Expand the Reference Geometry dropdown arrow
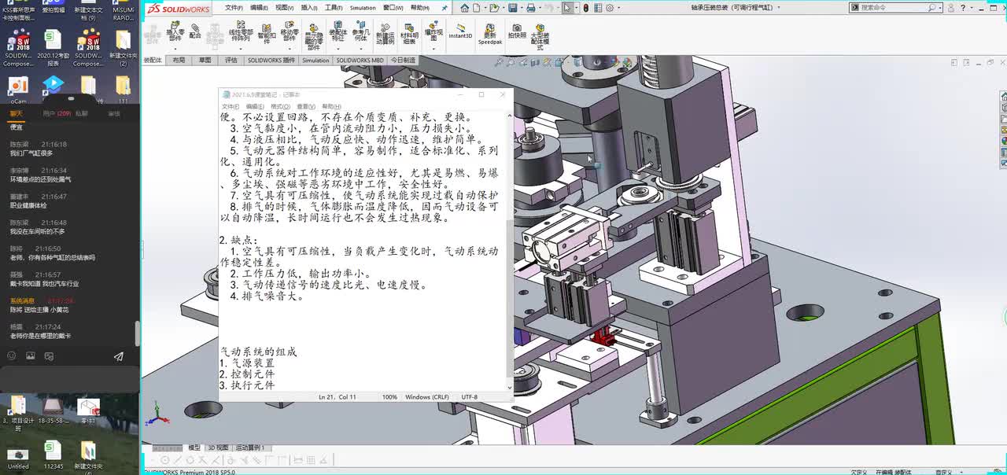This screenshot has width=1007, height=475. 360,49
